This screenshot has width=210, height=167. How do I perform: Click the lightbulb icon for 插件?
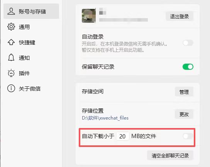point(11,73)
